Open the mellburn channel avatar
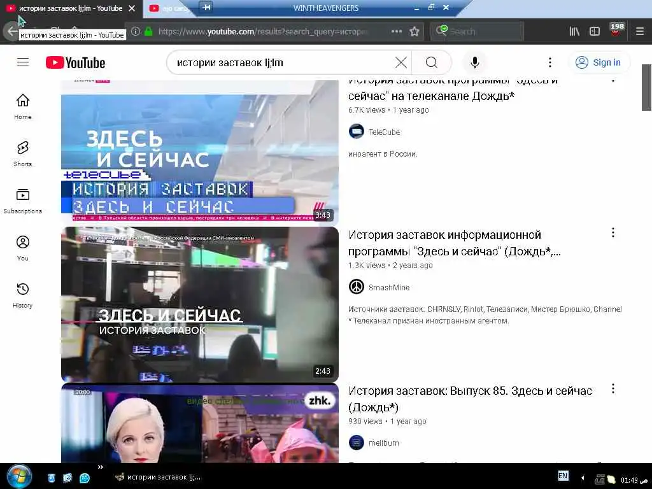Image resolution: width=652 pixels, height=489 pixels. coord(357,443)
